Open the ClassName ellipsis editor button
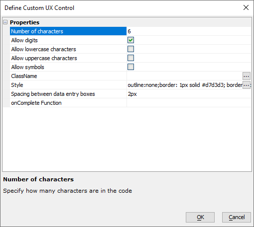Image resolution: width=254 pixels, height=227 pixels. point(247,76)
